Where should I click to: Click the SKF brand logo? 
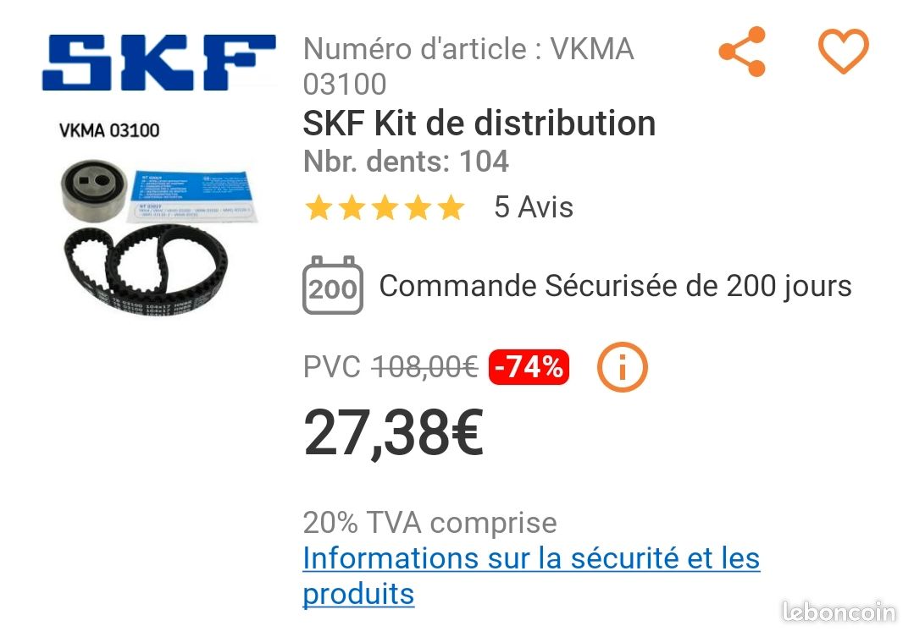pos(158,62)
